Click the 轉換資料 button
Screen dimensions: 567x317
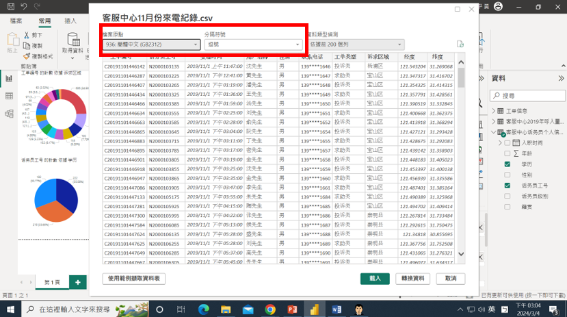(x=413, y=279)
